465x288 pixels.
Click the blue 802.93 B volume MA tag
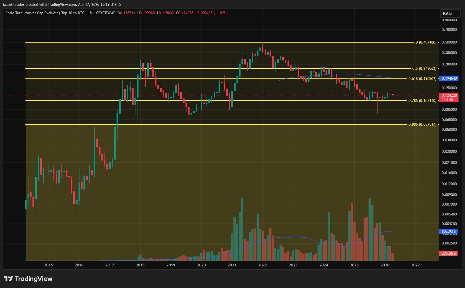point(449,232)
